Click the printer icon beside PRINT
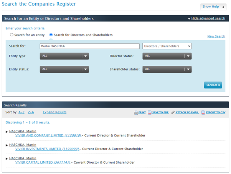The image size is (231, 174). point(136,113)
